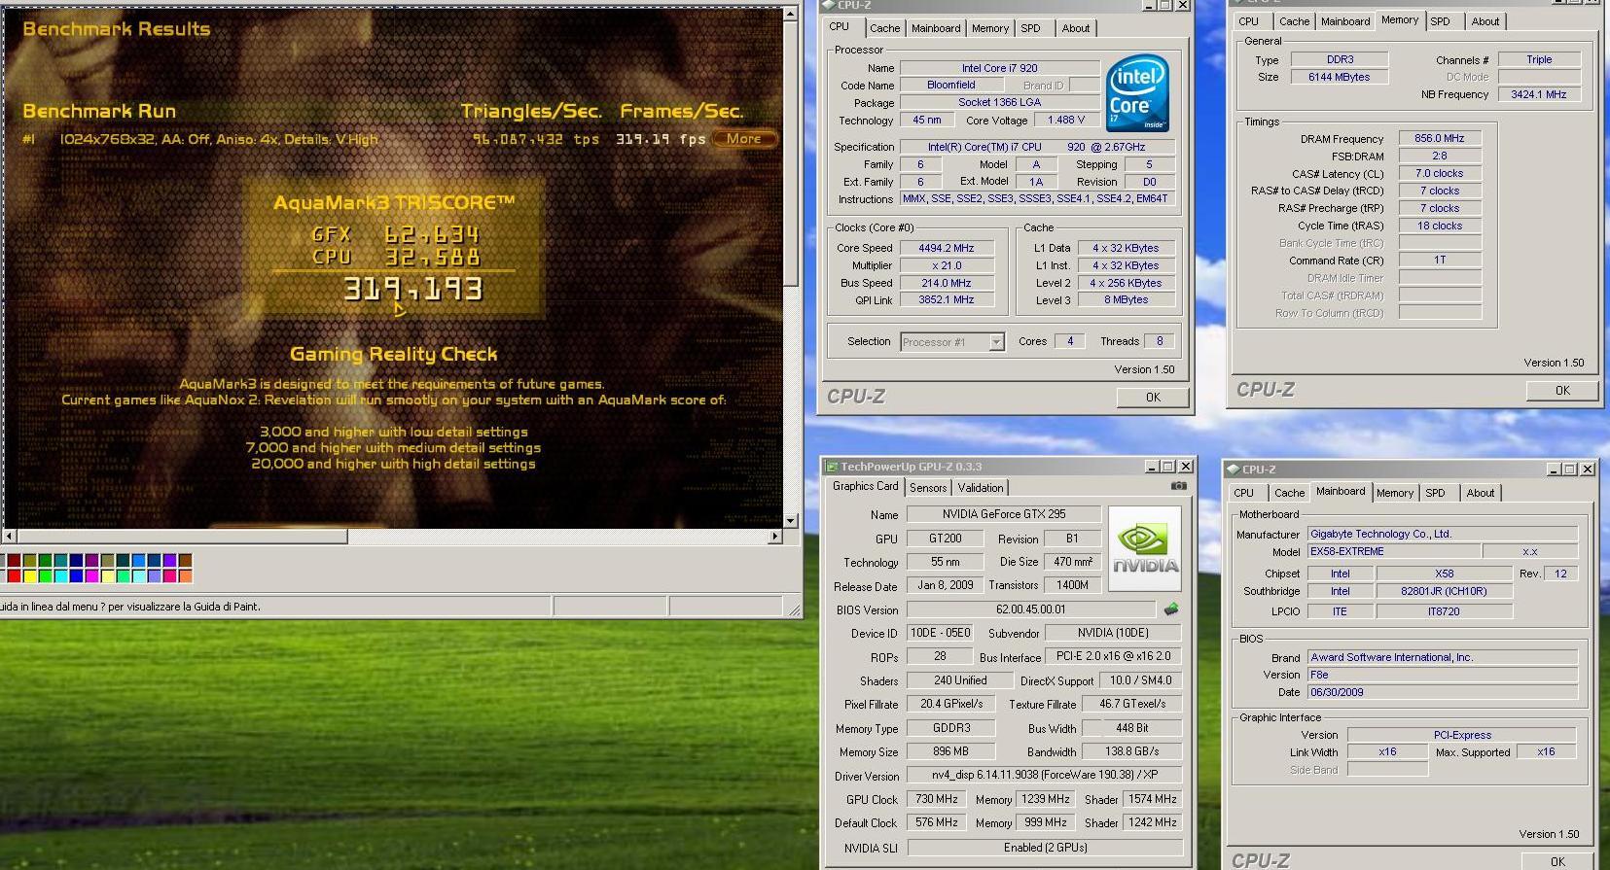
Task: Click DRAM Frequency value '856.0 MHz'
Action: tap(1439, 138)
